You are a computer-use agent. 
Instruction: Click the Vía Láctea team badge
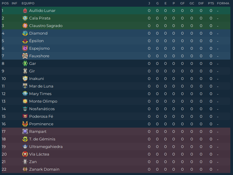[x=25, y=154]
